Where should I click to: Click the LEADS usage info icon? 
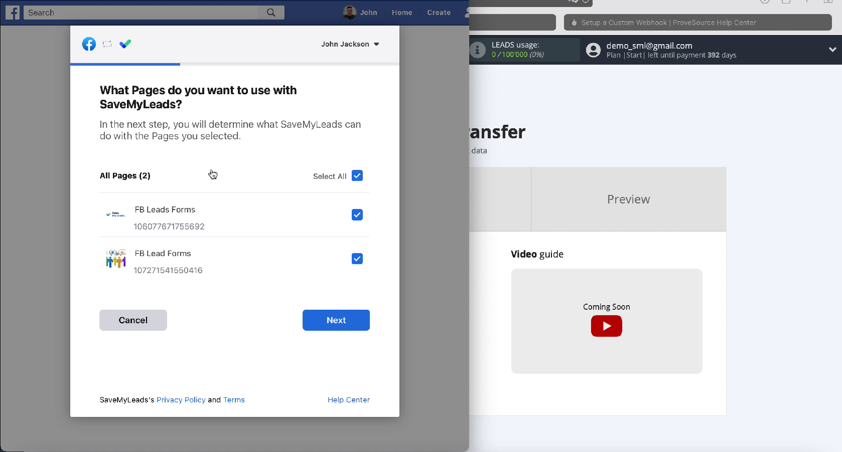(x=477, y=50)
